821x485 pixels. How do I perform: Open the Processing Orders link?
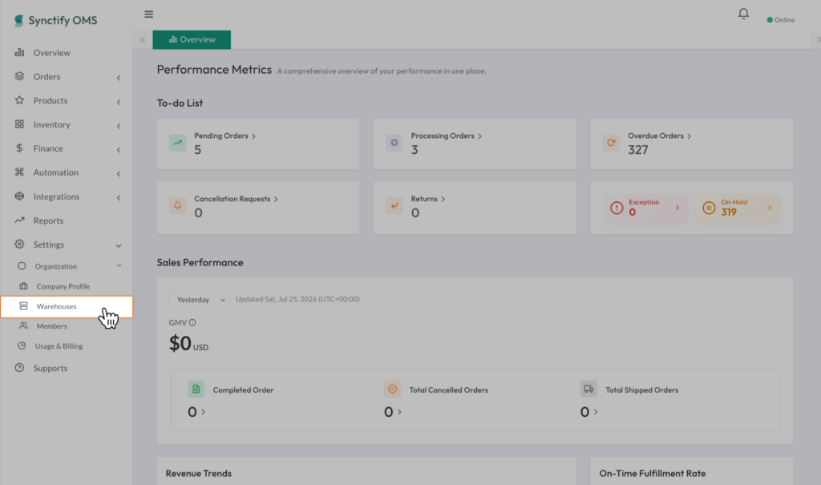tap(446, 135)
